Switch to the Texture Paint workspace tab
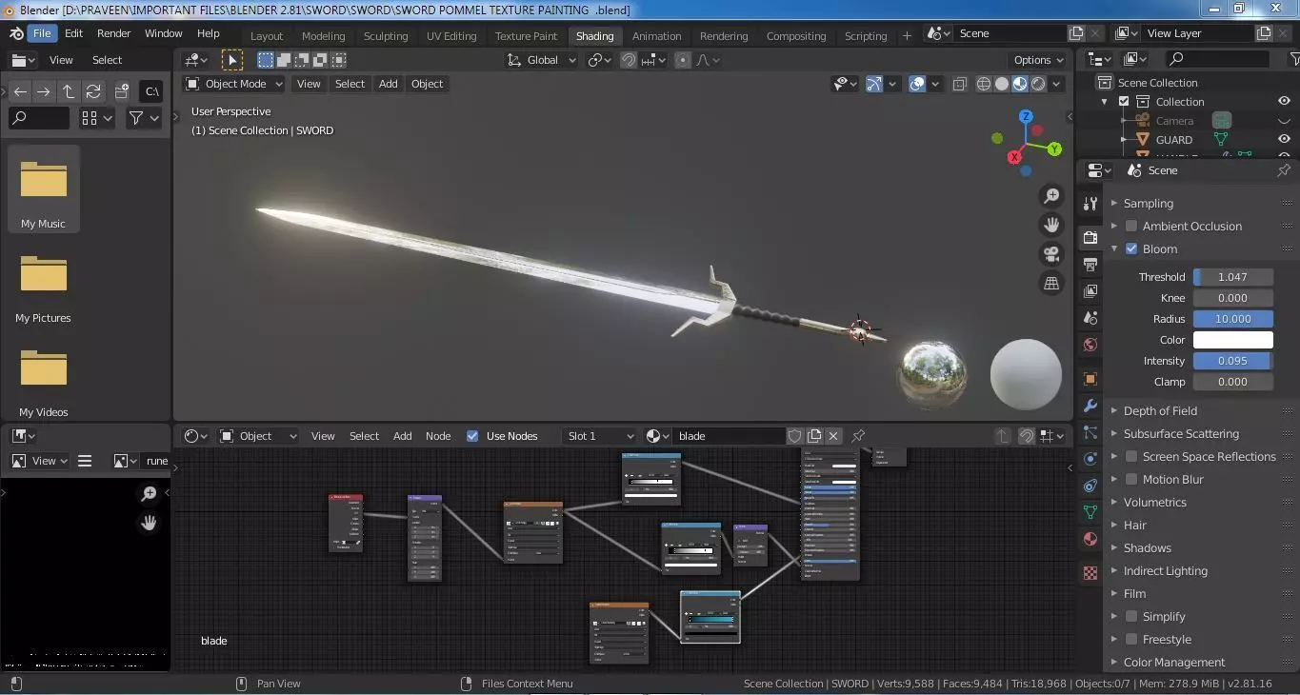 click(526, 36)
